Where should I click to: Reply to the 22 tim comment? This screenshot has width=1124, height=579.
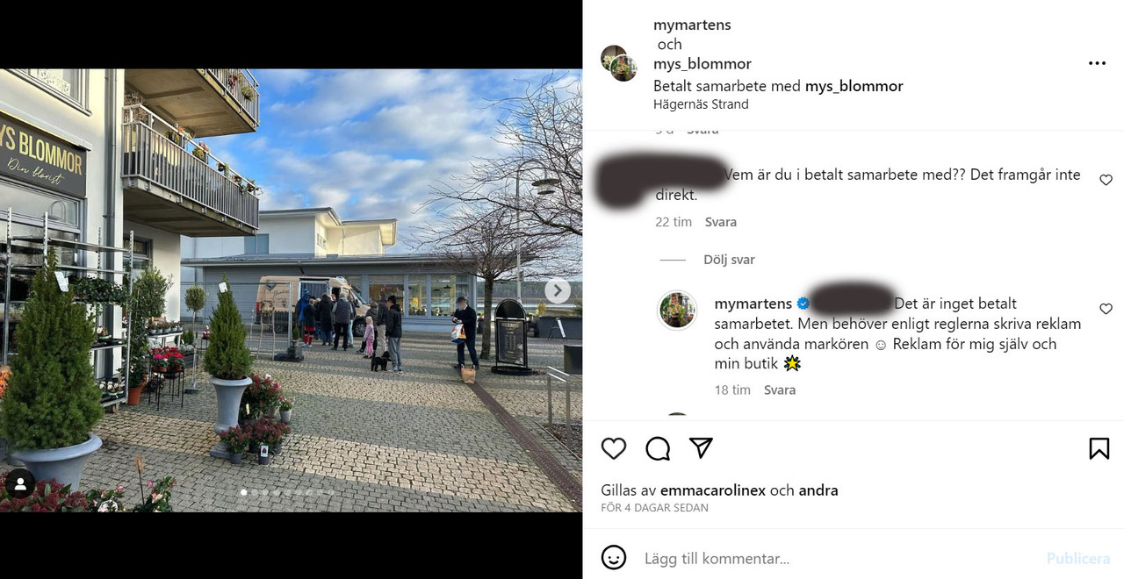pyautogui.click(x=720, y=222)
